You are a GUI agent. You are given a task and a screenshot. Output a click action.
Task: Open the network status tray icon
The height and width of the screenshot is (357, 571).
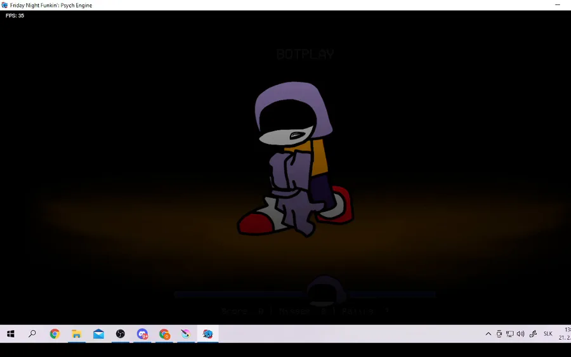click(x=510, y=334)
